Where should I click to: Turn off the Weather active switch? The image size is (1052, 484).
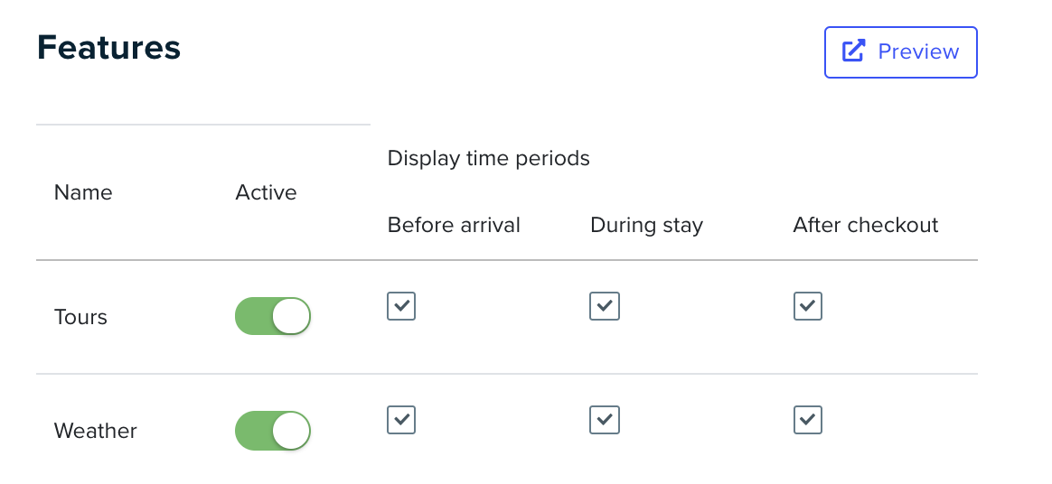273,431
